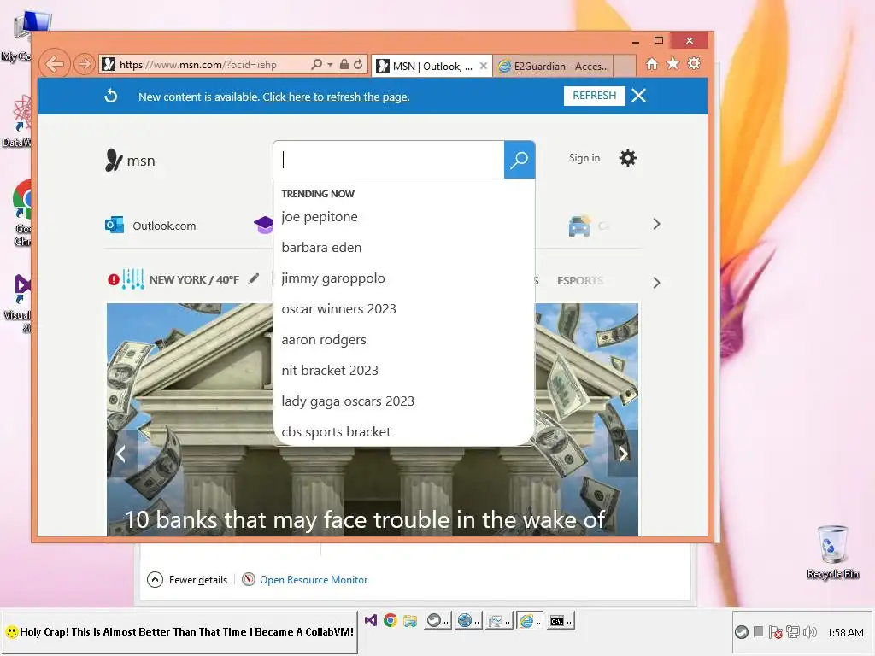Sign in to MSN
Screen dimensions: 875x656
[x=584, y=158]
